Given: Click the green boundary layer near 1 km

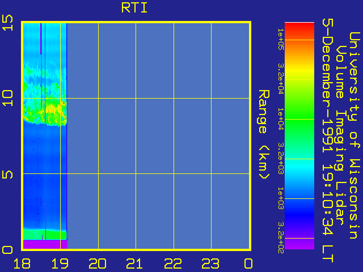Looking at the screenshot, I should (x=44, y=234).
